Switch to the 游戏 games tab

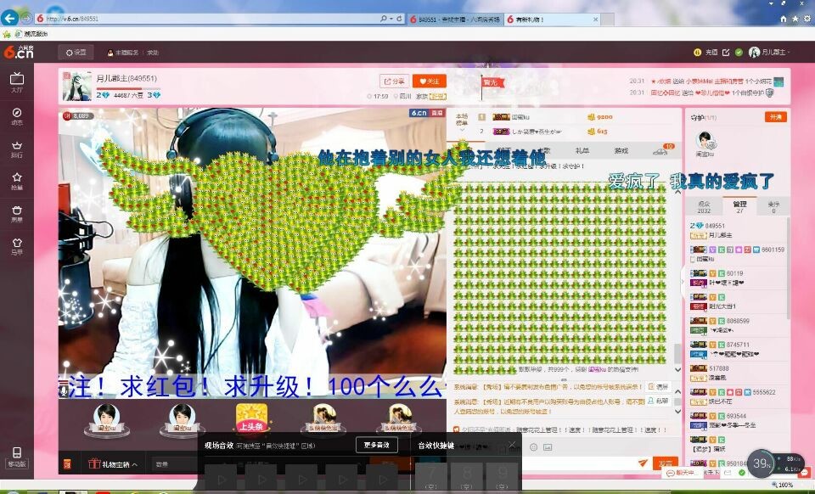pos(621,150)
